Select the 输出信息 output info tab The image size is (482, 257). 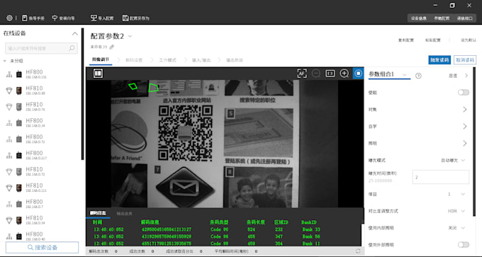124,213
